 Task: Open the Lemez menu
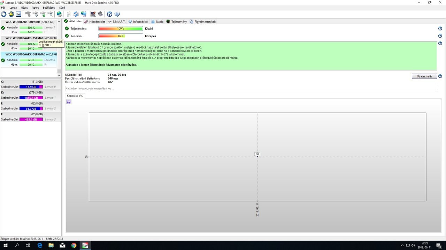click(x=13, y=7)
